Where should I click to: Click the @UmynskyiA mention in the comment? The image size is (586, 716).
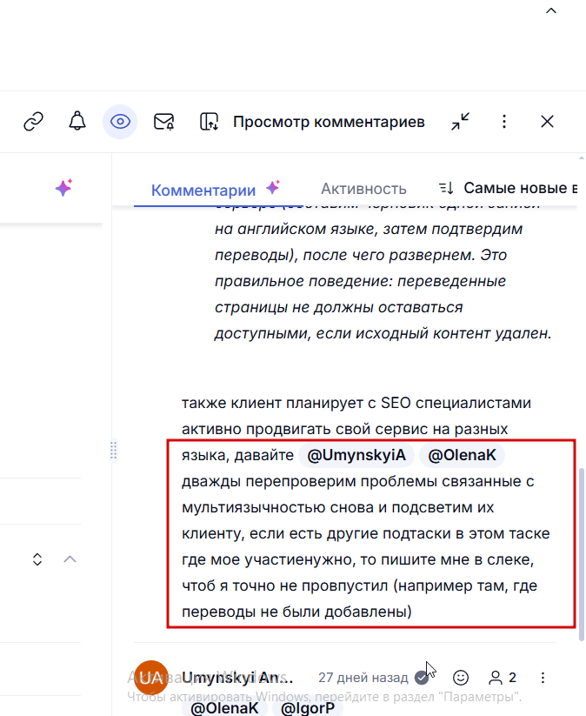pyautogui.click(x=356, y=455)
